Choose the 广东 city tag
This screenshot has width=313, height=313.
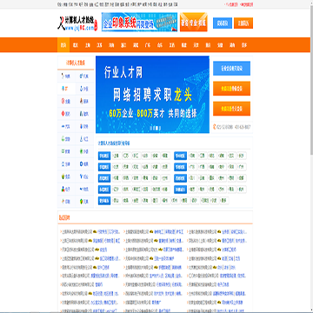click(x=192, y=167)
